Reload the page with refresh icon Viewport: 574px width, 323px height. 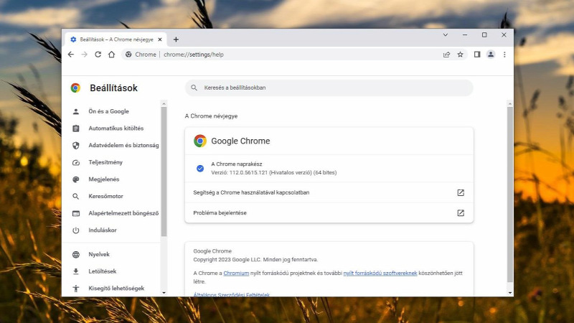[x=98, y=55]
